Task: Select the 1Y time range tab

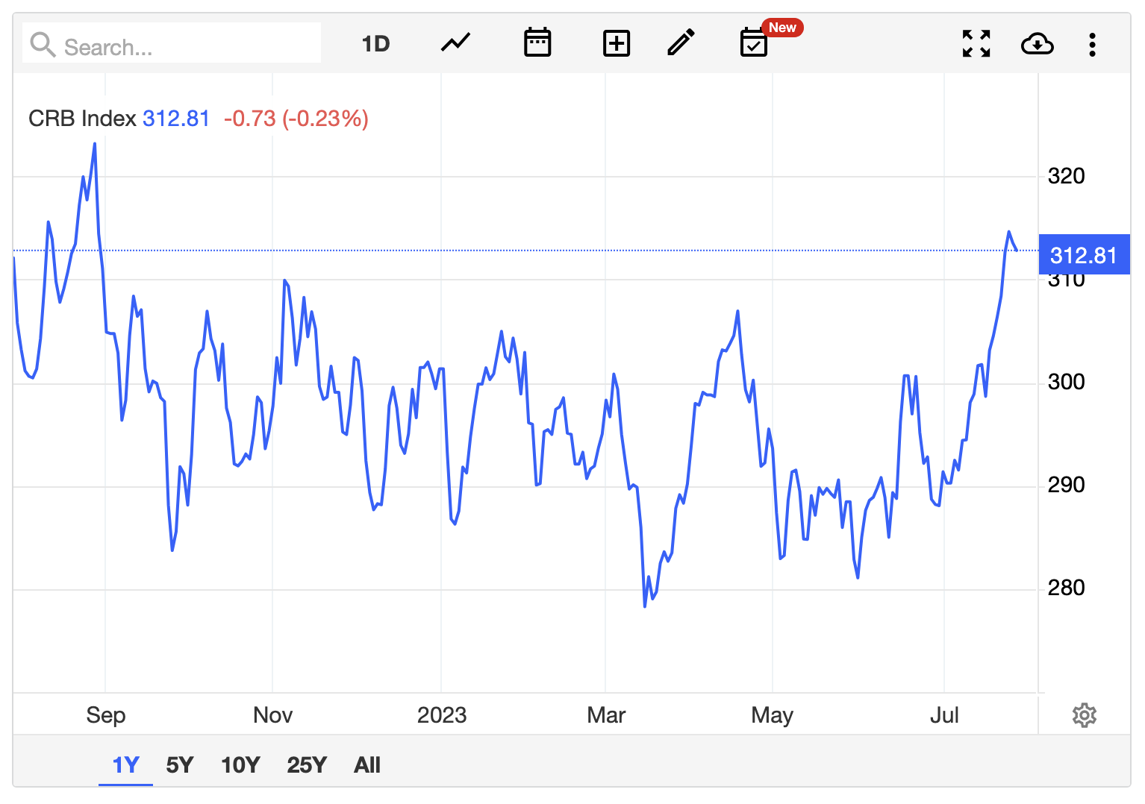Action: 126,765
